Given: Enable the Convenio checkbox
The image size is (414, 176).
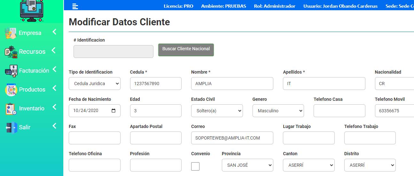Looking at the screenshot, I should click(x=195, y=166).
